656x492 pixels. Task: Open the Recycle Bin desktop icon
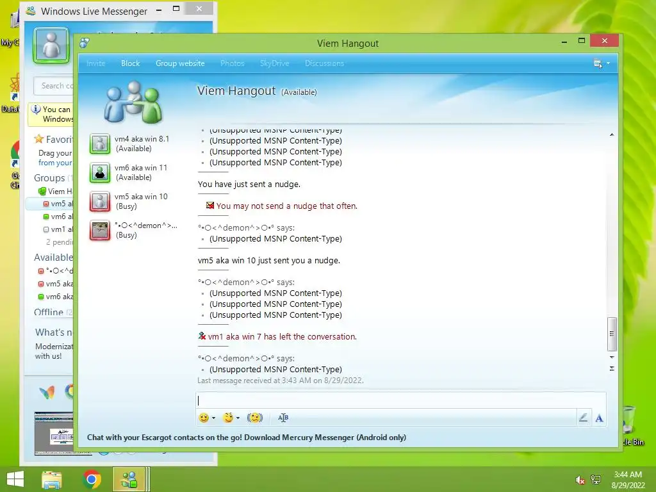point(630,425)
